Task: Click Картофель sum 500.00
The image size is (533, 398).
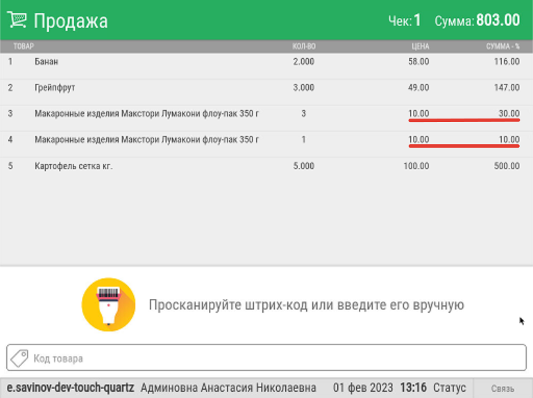Action: coord(507,166)
